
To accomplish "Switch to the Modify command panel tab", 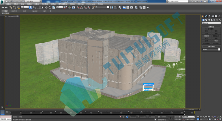I will 206,16.
